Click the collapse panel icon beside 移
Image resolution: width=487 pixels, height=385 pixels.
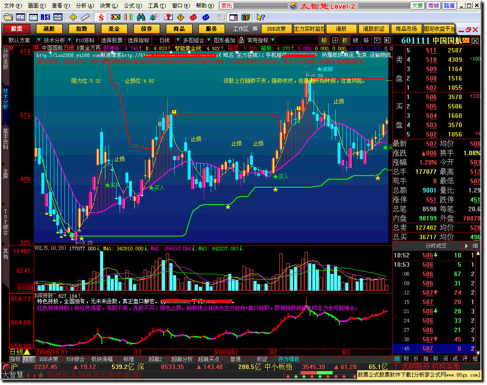(377, 40)
